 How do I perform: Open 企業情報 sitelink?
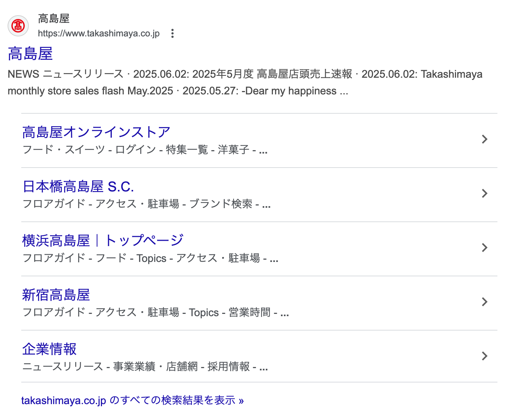49,349
